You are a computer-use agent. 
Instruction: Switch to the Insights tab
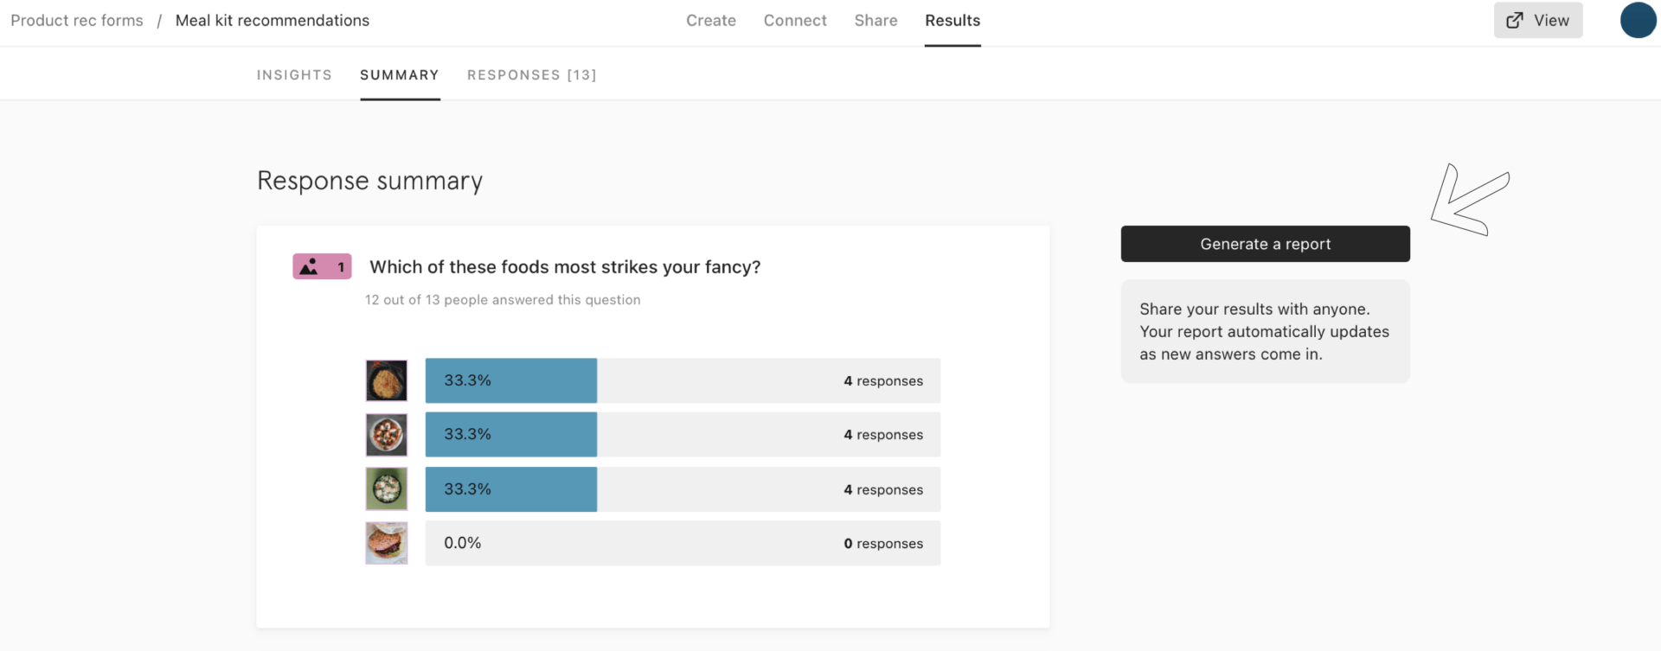294,75
